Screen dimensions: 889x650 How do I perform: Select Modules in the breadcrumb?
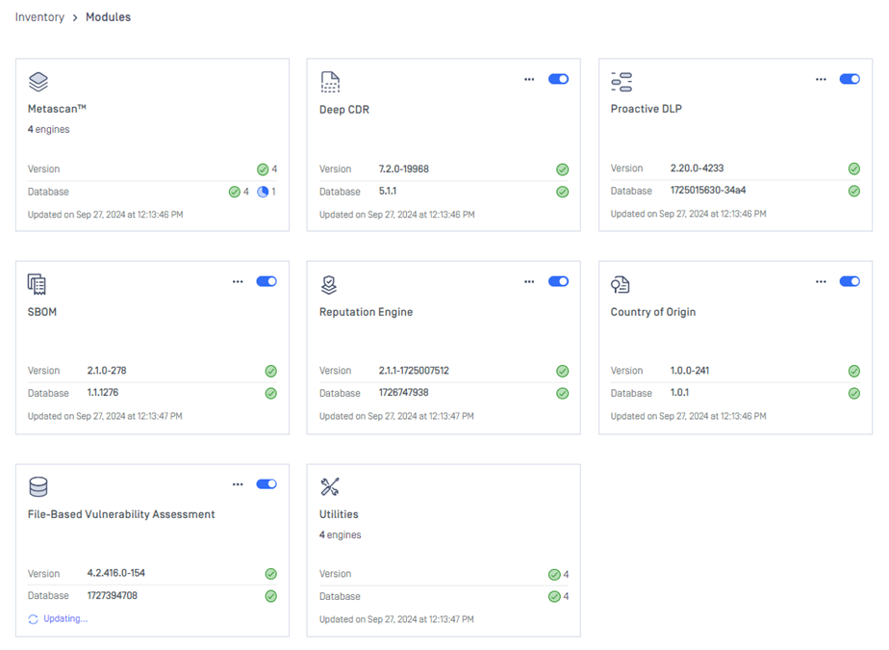click(x=108, y=17)
